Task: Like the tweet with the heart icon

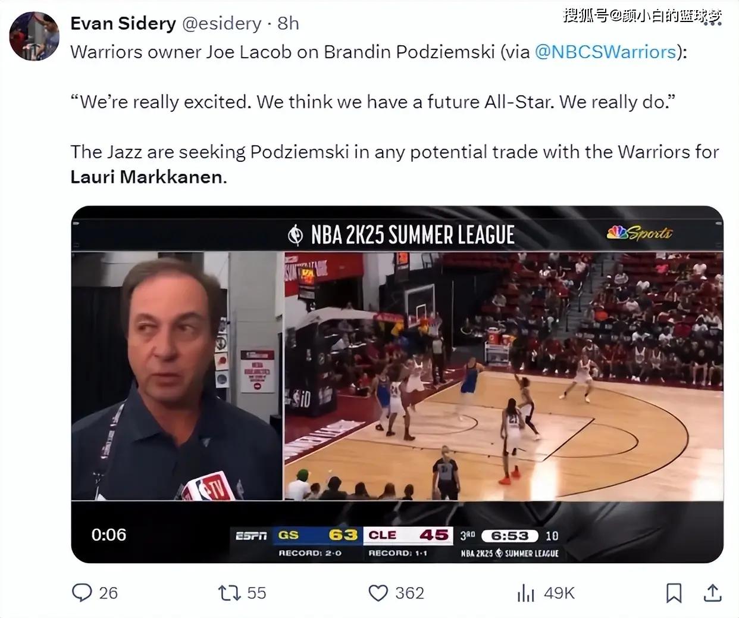Action: point(378,593)
